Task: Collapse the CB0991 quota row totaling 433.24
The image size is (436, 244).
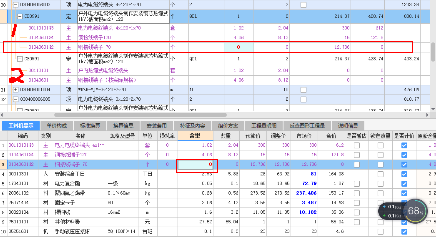Action: coord(20,59)
